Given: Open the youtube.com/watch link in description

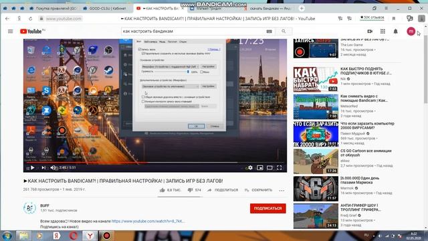Looking at the screenshot, I should (x=148, y=221).
